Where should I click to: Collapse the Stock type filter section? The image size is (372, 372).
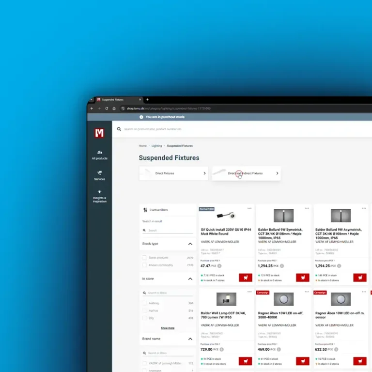coord(190,244)
